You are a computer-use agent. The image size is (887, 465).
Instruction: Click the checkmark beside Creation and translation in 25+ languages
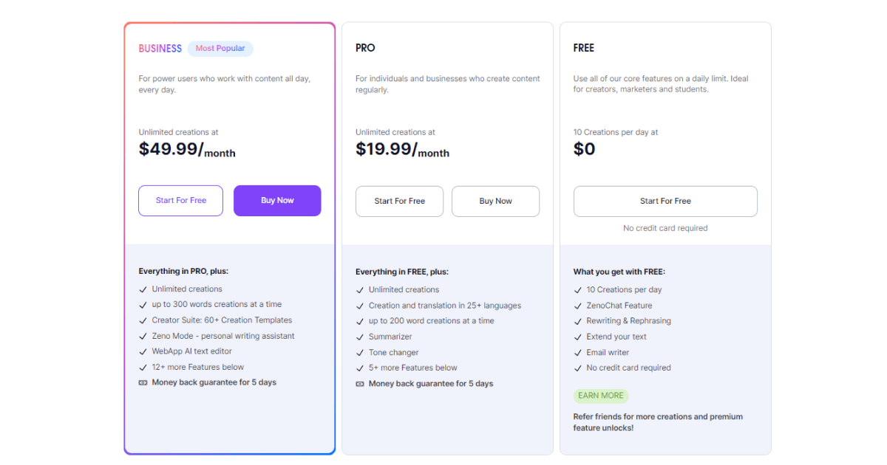pyautogui.click(x=360, y=305)
